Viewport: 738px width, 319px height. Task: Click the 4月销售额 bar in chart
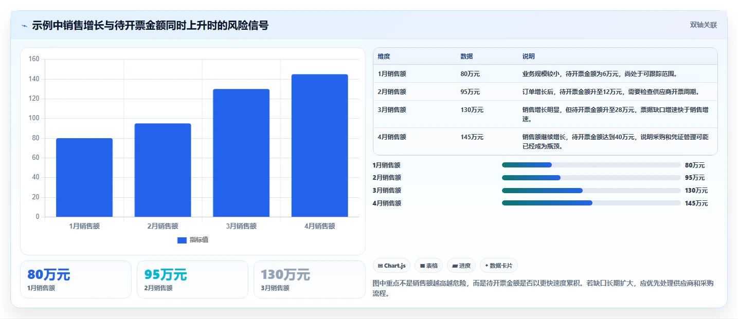pyautogui.click(x=319, y=145)
